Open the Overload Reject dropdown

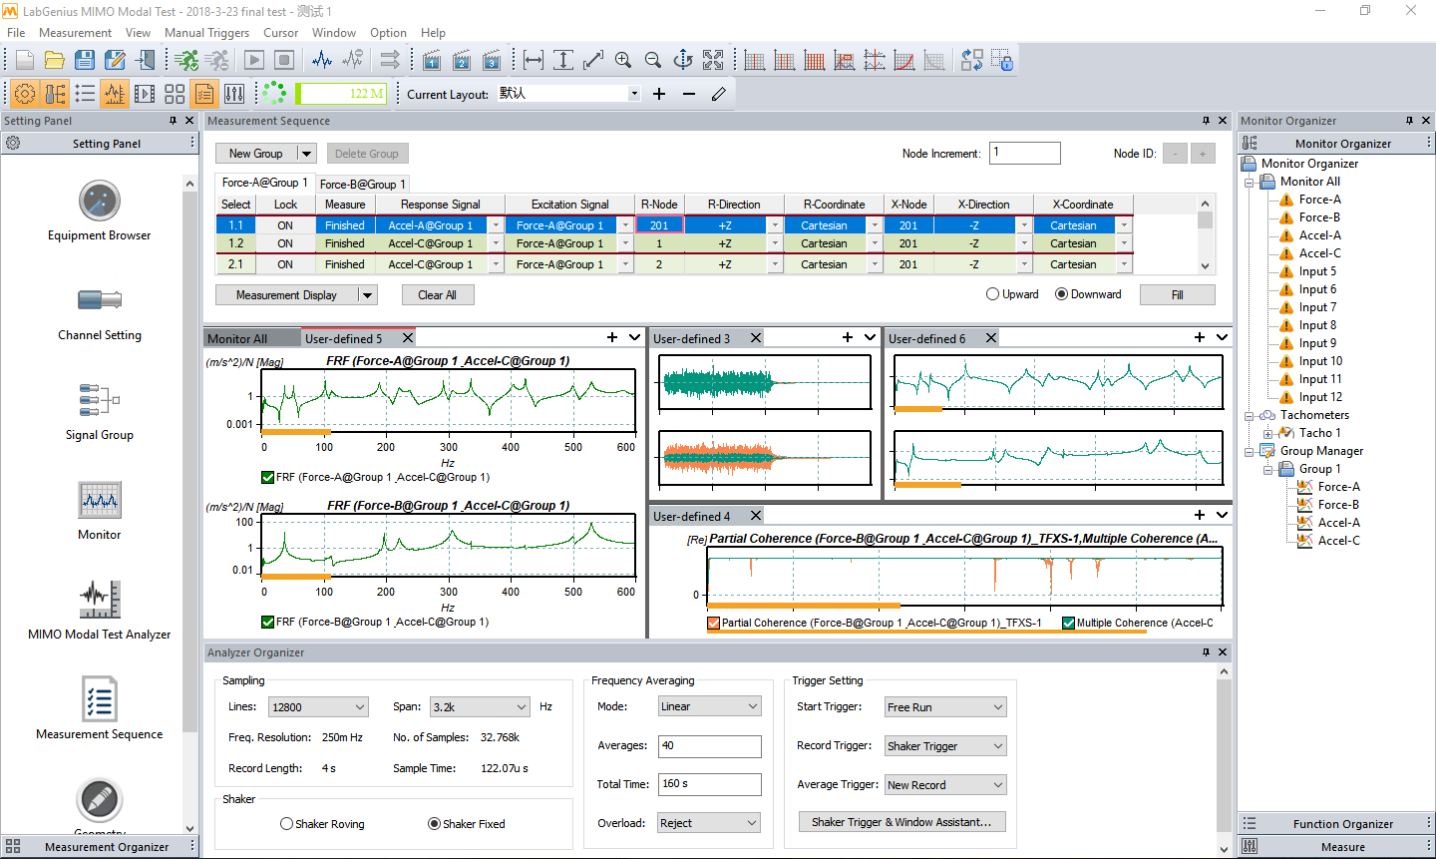pos(710,823)
